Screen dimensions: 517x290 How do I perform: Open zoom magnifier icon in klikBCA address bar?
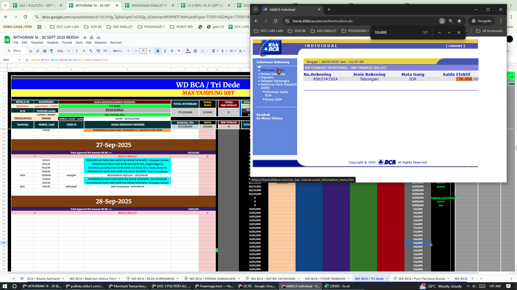coord(450,21)
